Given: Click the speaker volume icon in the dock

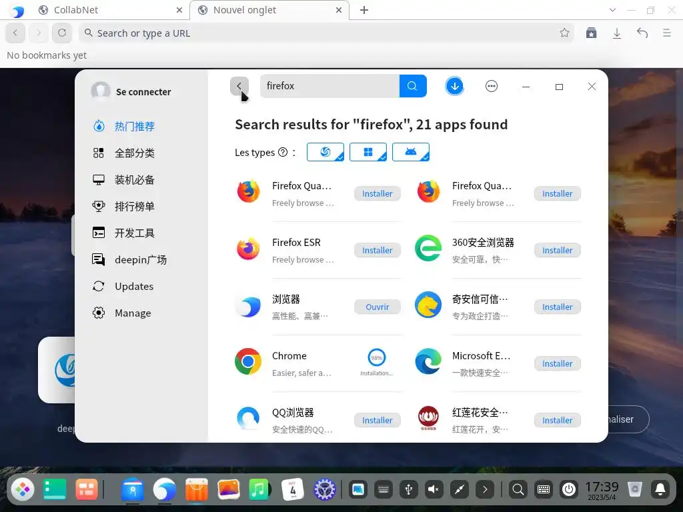Looking at the screenshot, I should tap(434, 490).
